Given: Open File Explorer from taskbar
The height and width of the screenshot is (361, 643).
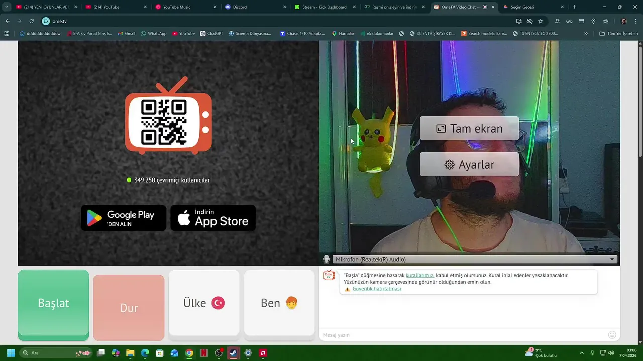Looking at the screenshot, I should [x=130, y=353].
